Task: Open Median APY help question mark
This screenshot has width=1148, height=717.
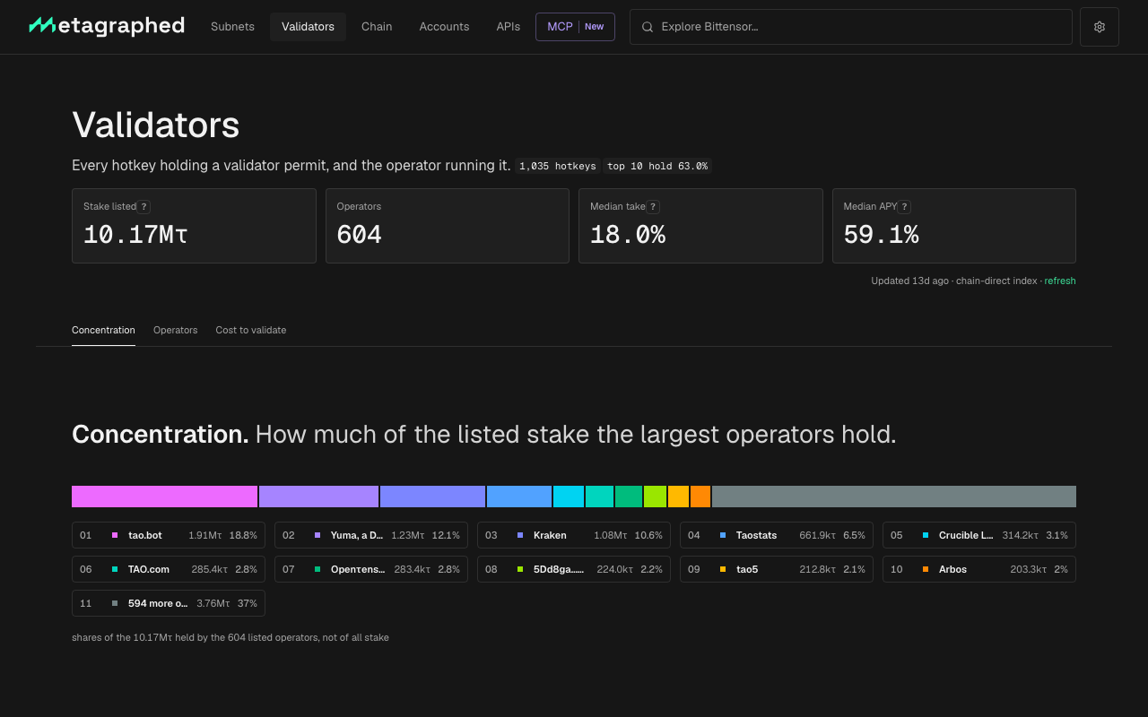Action: point(905,206)
